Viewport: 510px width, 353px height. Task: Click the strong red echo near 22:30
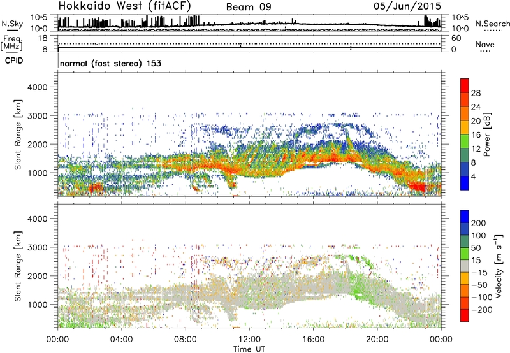[417, 187]
